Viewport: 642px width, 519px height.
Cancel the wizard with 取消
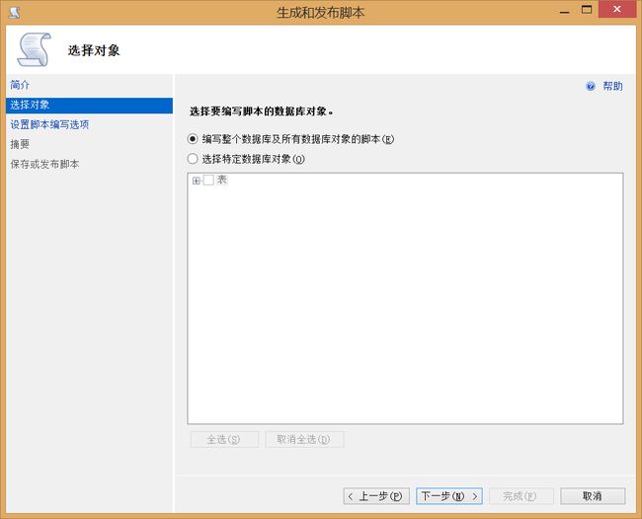tap(593, 496)
